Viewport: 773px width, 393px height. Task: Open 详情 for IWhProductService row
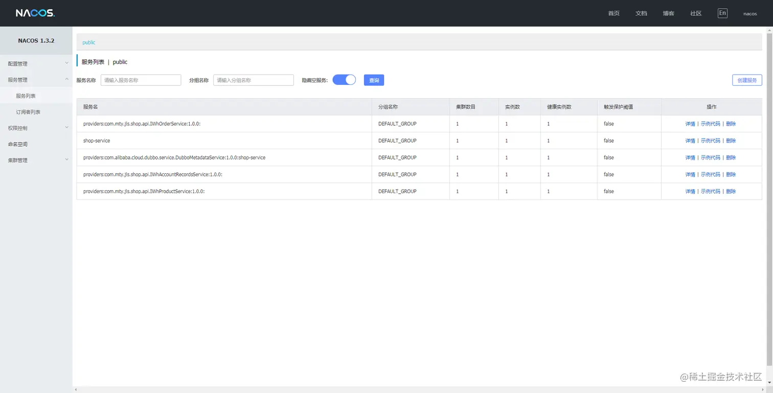click(690, 191)
